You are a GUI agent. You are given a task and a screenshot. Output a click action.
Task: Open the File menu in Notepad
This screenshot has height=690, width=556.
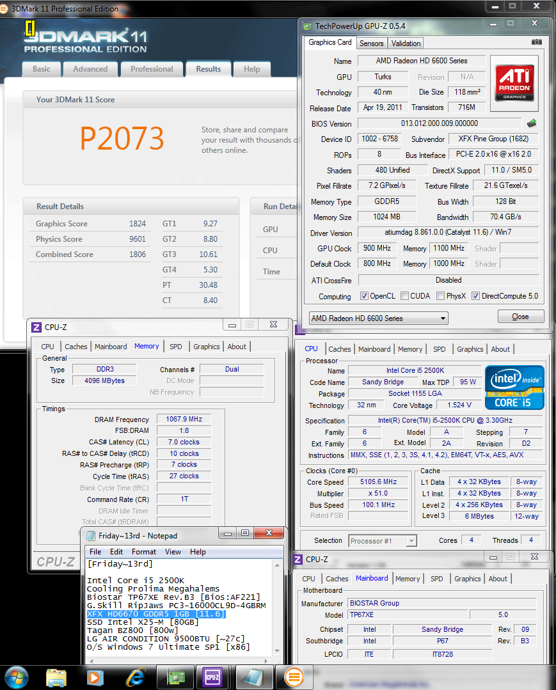point(95,552)
